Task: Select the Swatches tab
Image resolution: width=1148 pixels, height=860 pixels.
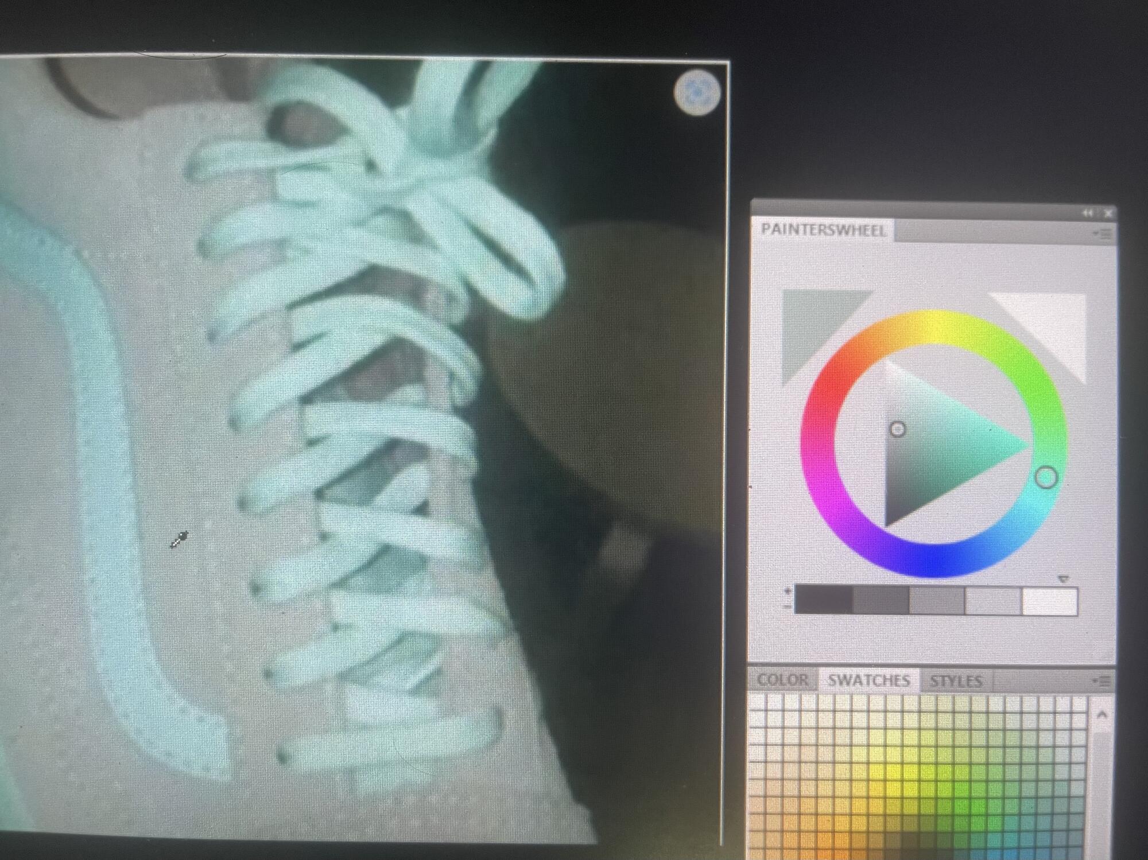Action: (868, 680)
